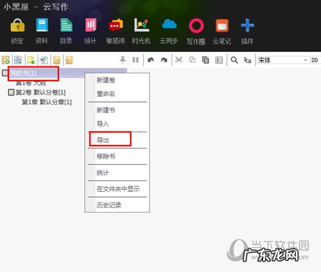Open search with the magnifier icon

[x=234, y=60]
